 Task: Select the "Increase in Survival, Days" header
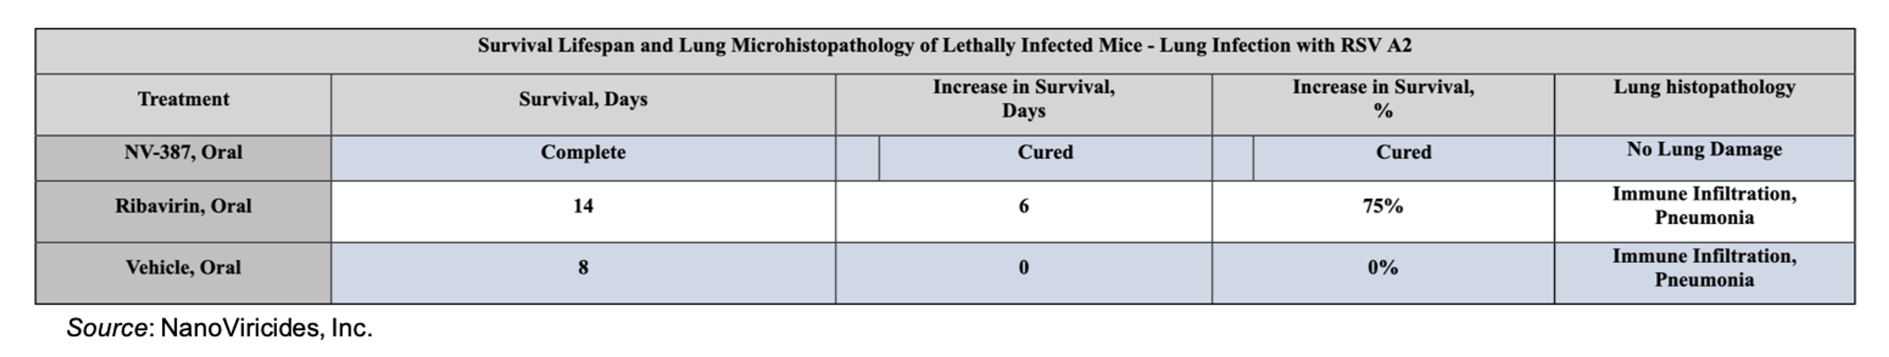coord(1023,99)
